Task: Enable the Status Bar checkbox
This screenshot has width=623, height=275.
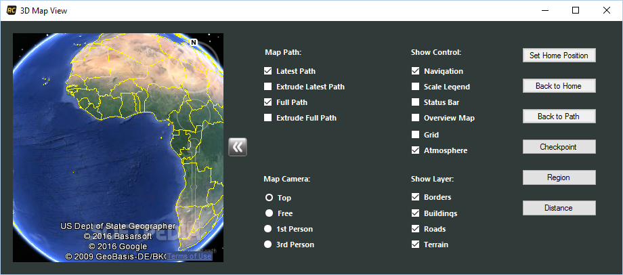Action: (415, 102)
